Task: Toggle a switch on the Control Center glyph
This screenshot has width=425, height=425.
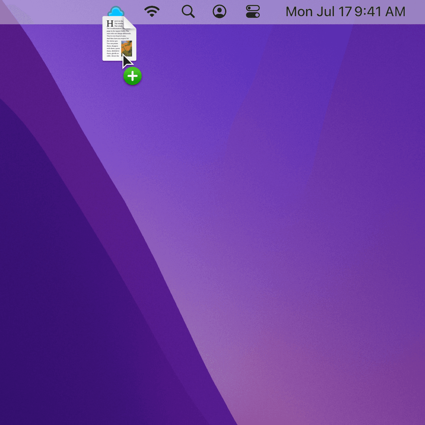Action: (252, 11)
